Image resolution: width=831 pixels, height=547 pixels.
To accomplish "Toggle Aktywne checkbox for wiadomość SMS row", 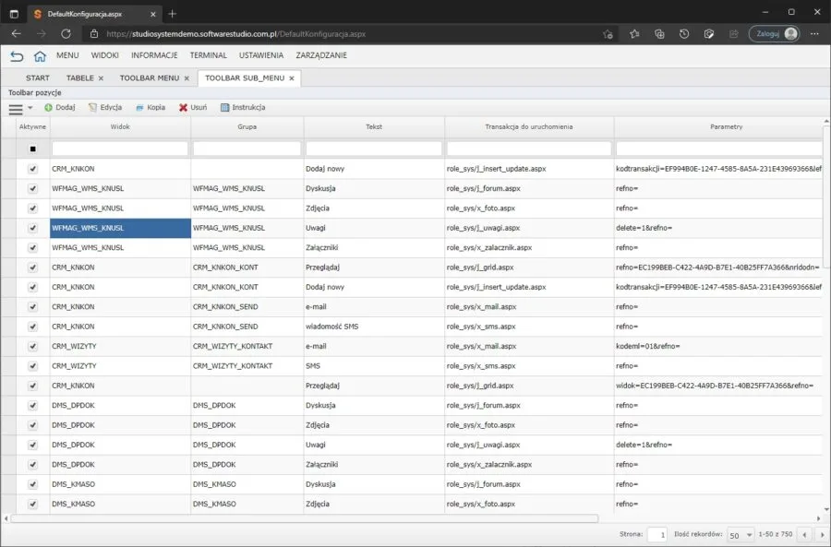I will (x=33, y=327).
